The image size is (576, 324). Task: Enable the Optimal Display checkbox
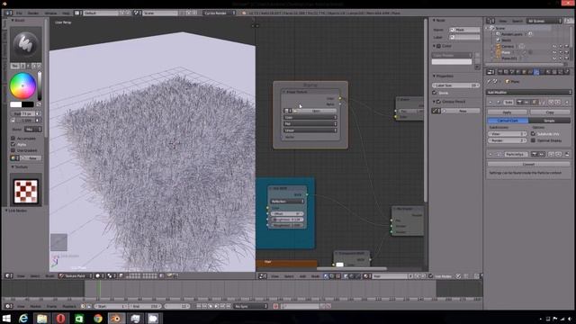pyautogui.click(x=533, y=140)
